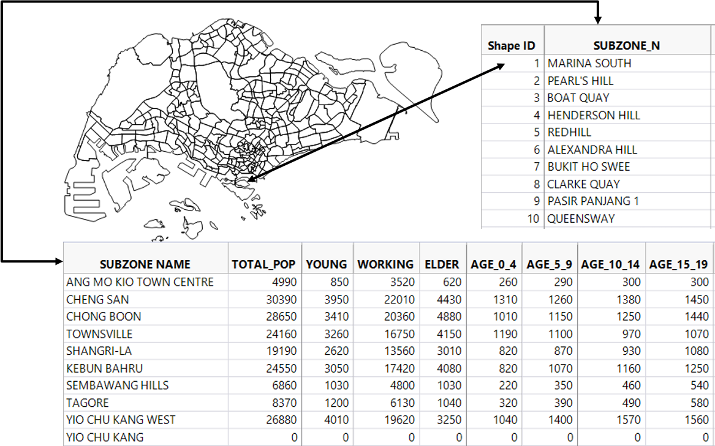The width and height of the screenshot is (715, 446).
Task: Click the WORKING value 22010
Action: [386, 299]
